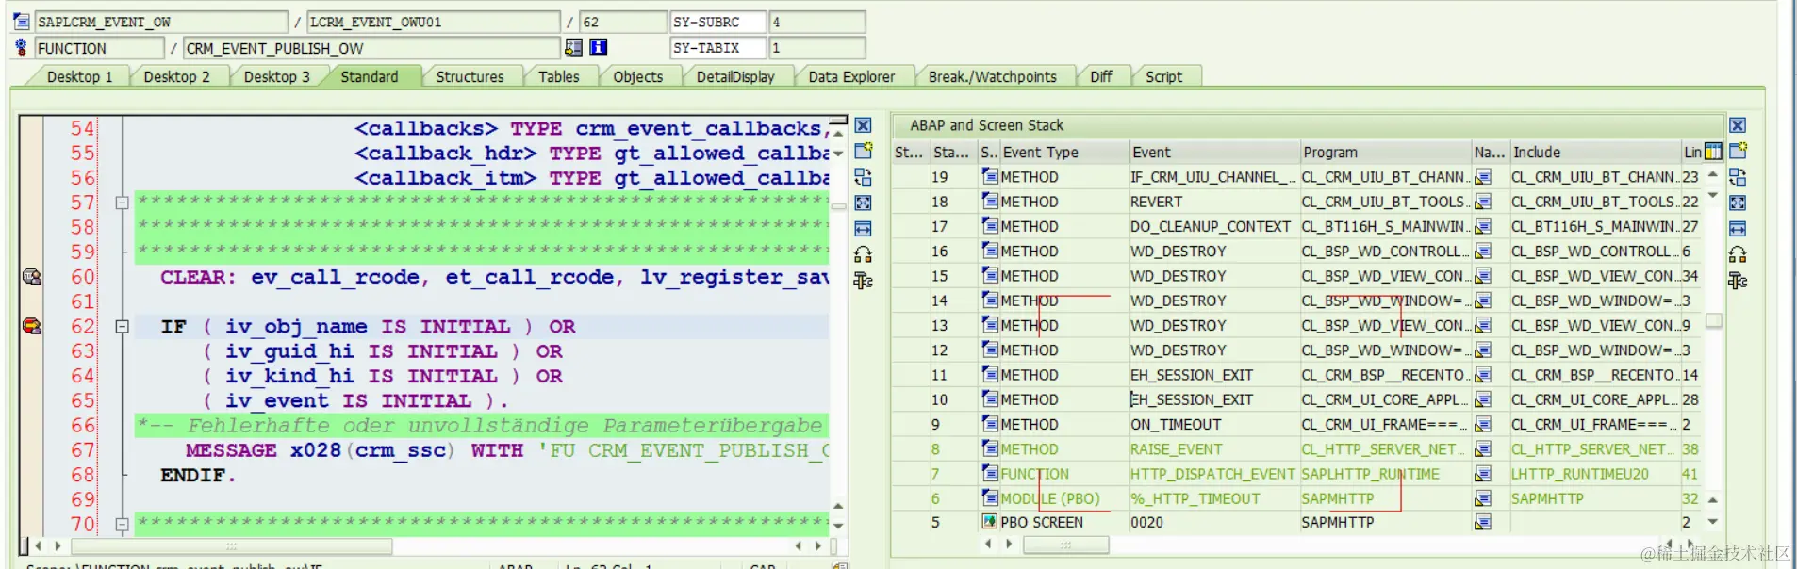
Task: Click swap tool icon beside source code
Action: click(863, 177)
